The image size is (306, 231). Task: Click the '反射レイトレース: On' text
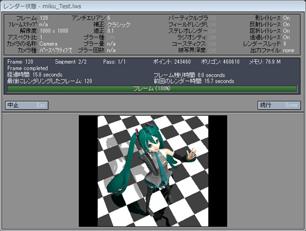(x=269, y=25)
